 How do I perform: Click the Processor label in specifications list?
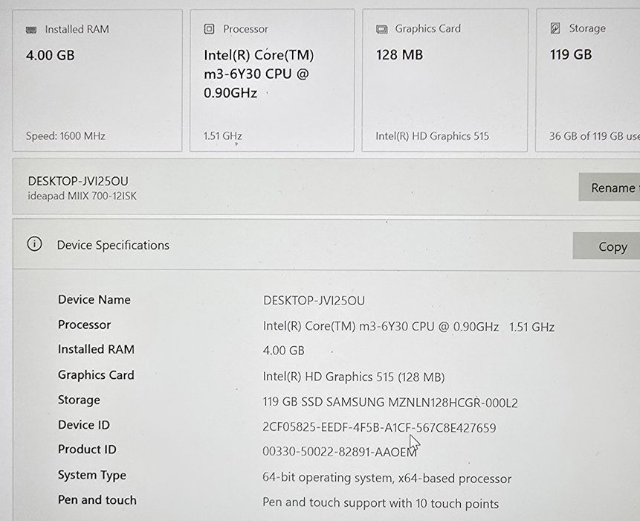[85, 325]
